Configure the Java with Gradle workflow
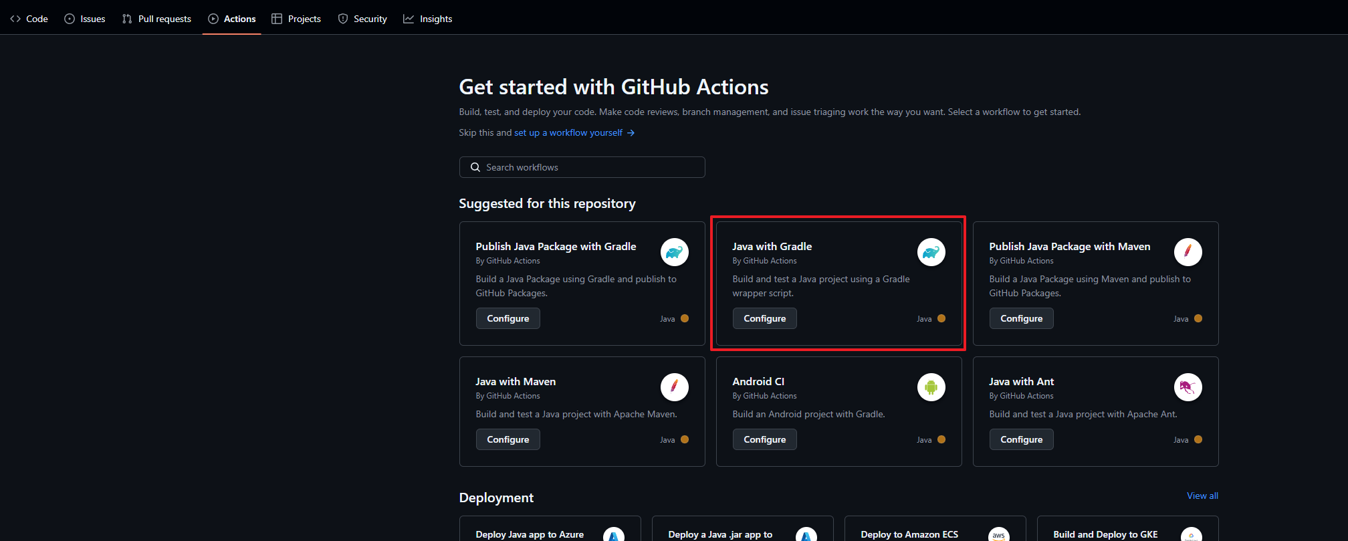Screen dimensions: 1348x541 [765, 318]
